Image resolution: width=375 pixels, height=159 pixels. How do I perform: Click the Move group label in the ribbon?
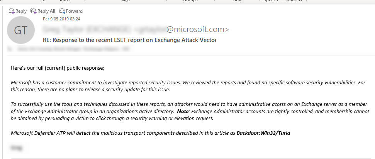65,1
